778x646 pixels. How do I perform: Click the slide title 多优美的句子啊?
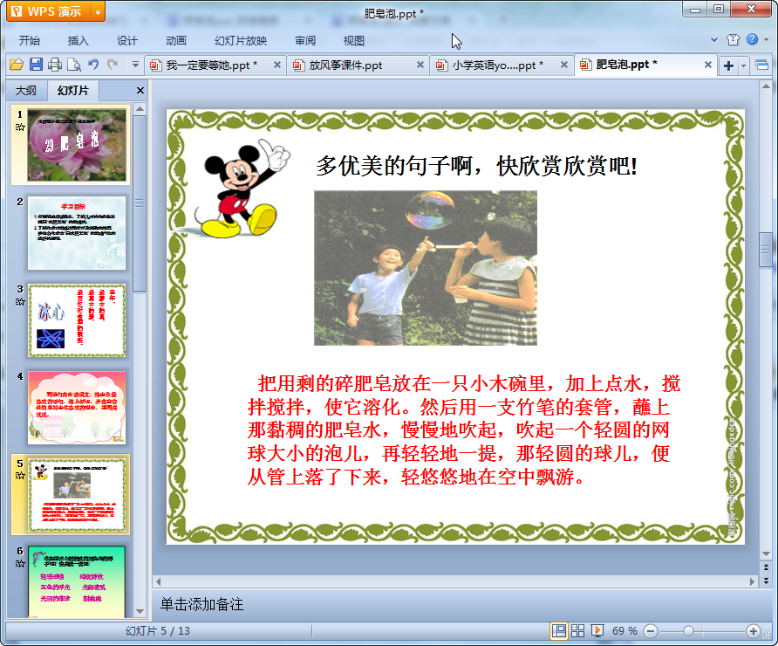[476, 166]
